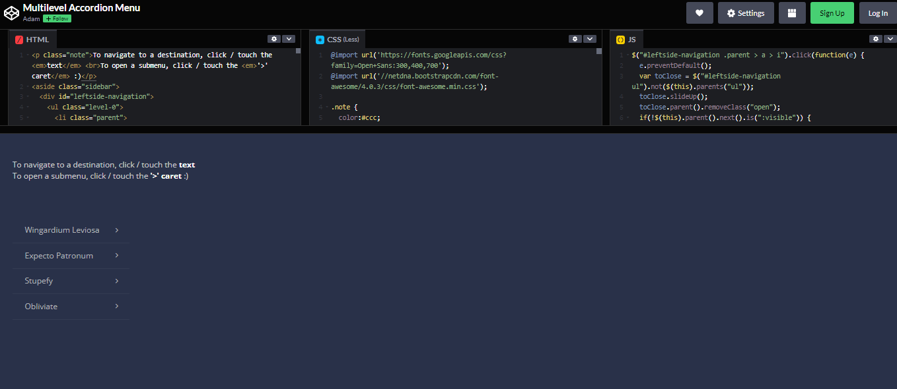The image size is (897, 389).
Task: Click the CodePen logo icon
Action: (11, 12)
